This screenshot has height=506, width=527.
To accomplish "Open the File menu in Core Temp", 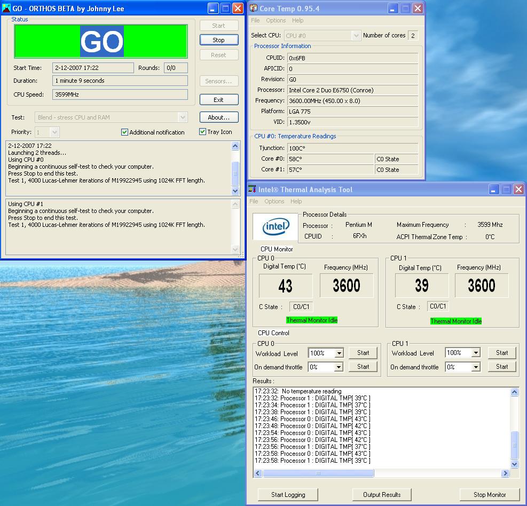I will [x=255, y=20].
